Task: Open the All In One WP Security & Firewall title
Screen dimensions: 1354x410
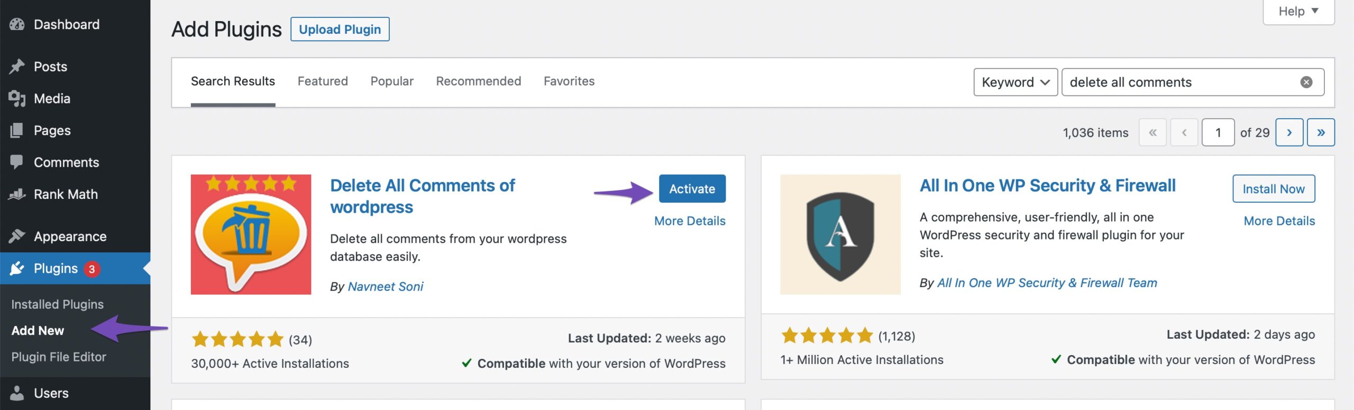Action: (1048, 185)
